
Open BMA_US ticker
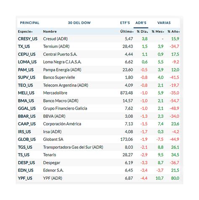pos(26,101)
